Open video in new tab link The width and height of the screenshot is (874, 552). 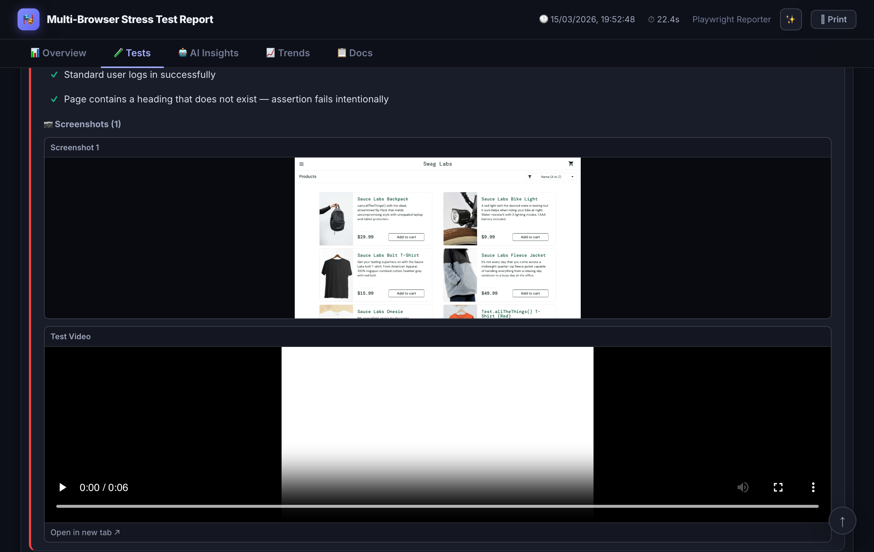85,533
